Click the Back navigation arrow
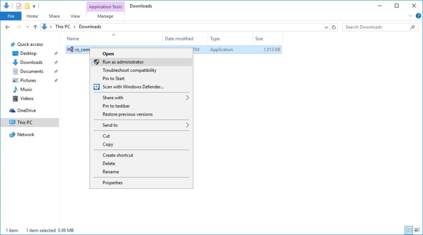Image resolution: width=423 pixels, height=235 pixels. [7, 27]
